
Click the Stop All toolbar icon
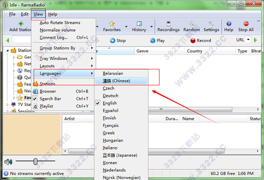click(246, 24)
